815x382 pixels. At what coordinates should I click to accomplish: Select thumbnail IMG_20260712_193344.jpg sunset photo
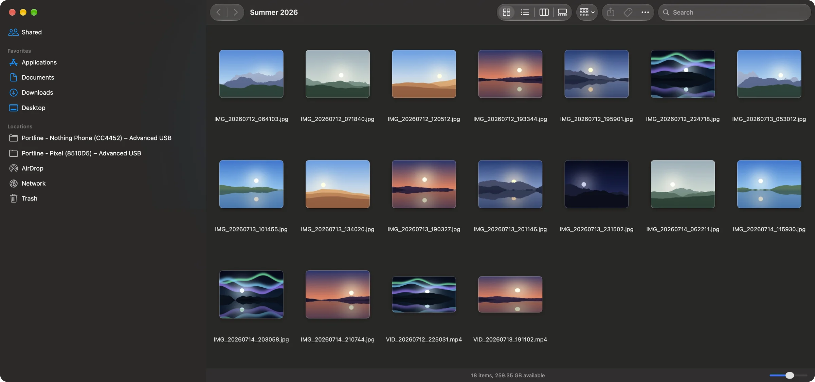point(510,74)
